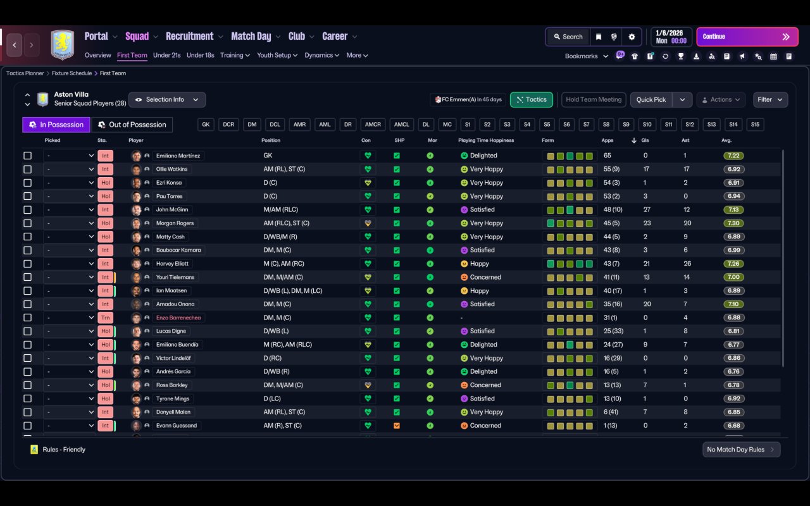Expand the Quick Pick arrow dropdown
Screen dimensions: 810x506
pyautogui.click(x=682, y=100)
